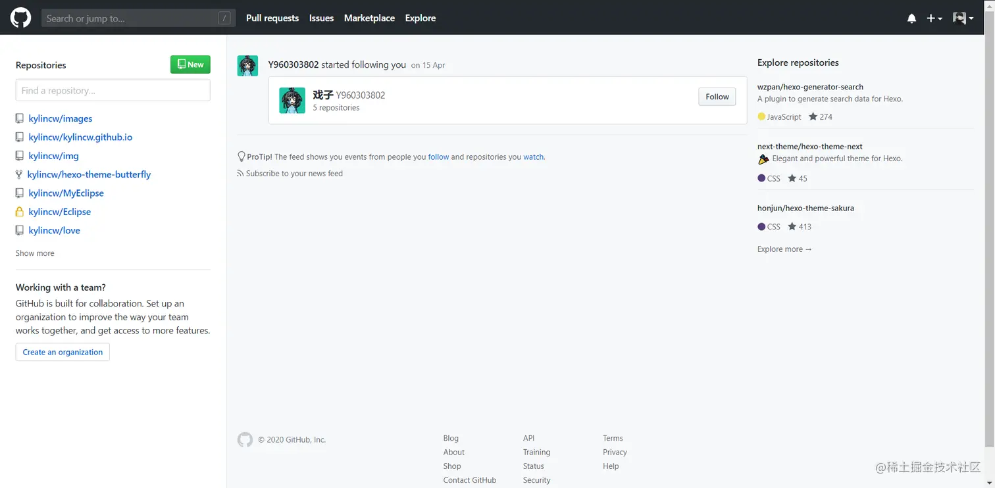Open the About footer link

(x=454, y=452)
